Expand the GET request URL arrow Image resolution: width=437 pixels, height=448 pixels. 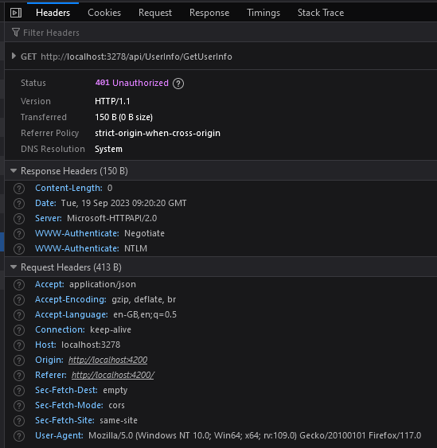pos(14,56)
